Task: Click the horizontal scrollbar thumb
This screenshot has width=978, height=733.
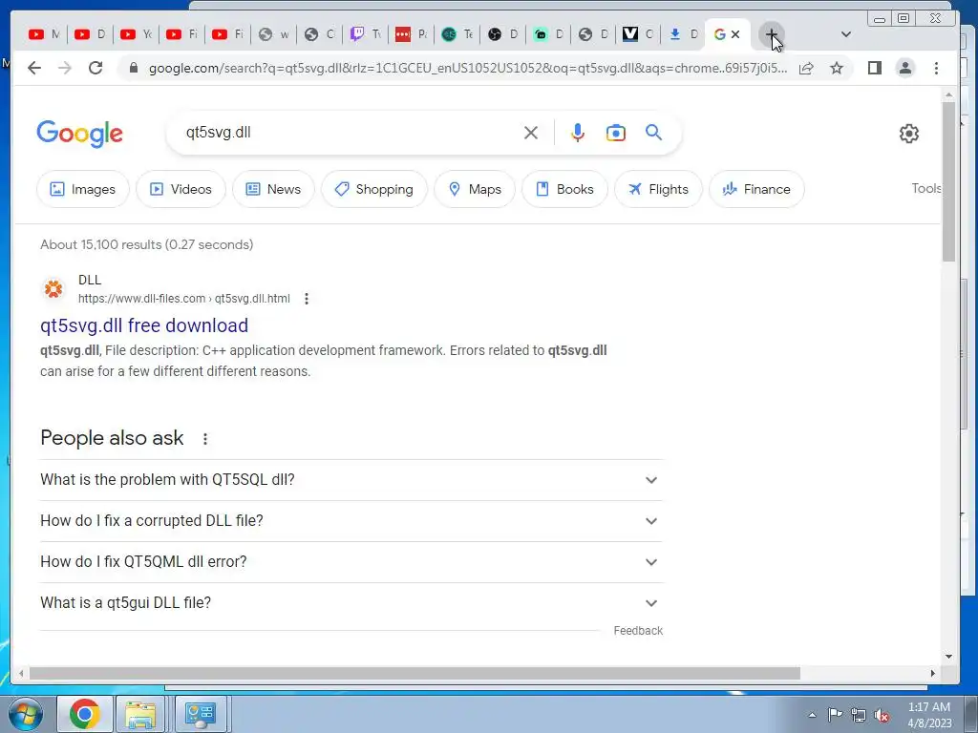Action: pyautogui.click(x=415, y=674)
